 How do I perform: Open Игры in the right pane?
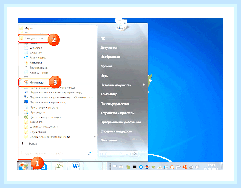[105, 76]
